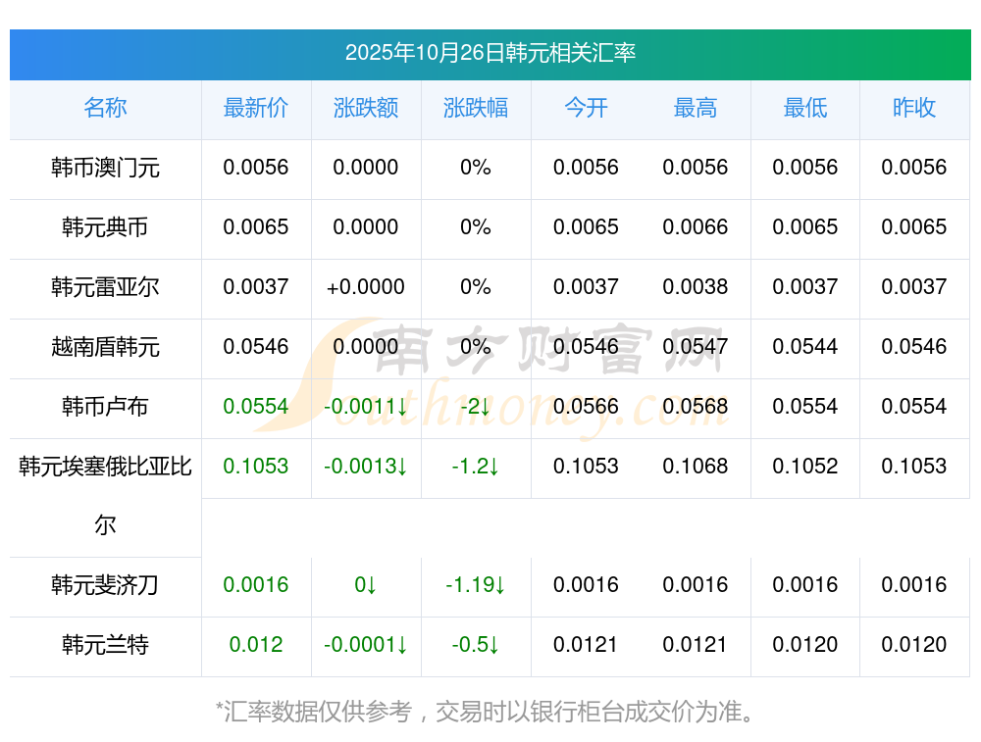Click the 最高 column header

pos(696,109)
